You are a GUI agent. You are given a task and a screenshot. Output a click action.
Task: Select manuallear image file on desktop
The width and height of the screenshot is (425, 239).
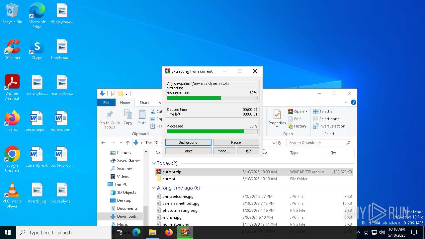click(62, 86)
